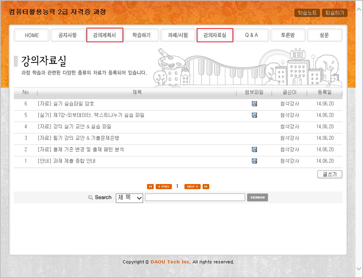Open post [자료] 필기 강의 교안 & 기출문제은행
This screenshot has height=278, width=363.
click(x=78, y=138)
